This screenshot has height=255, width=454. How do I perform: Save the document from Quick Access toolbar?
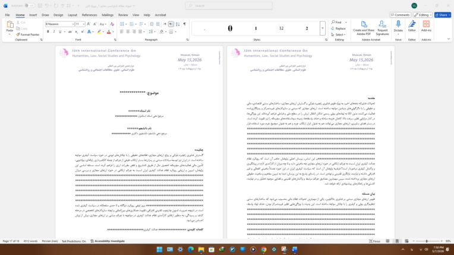coord(40,6)
